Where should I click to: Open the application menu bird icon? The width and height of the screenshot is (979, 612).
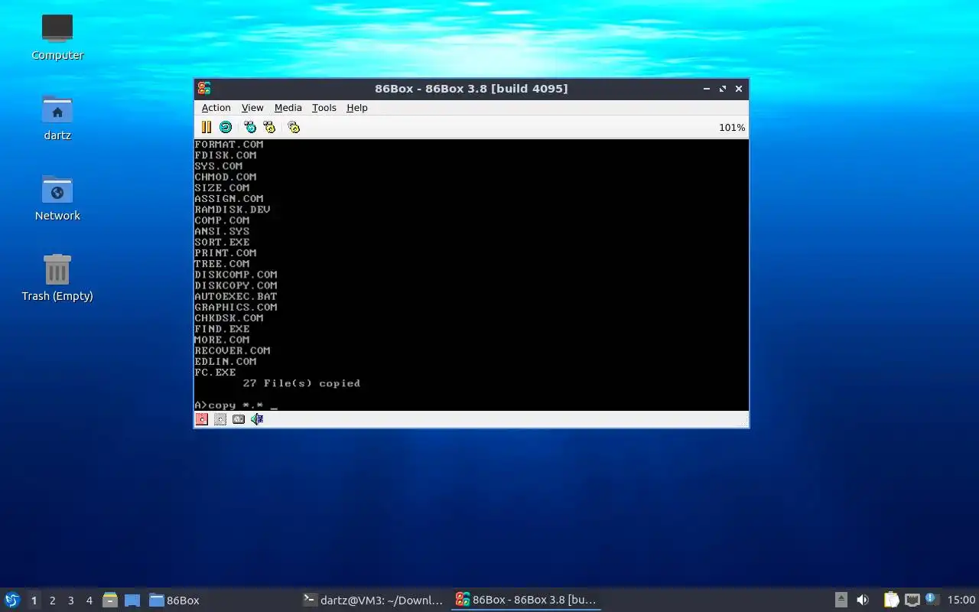pyautogui.click(x=12, y=600)
